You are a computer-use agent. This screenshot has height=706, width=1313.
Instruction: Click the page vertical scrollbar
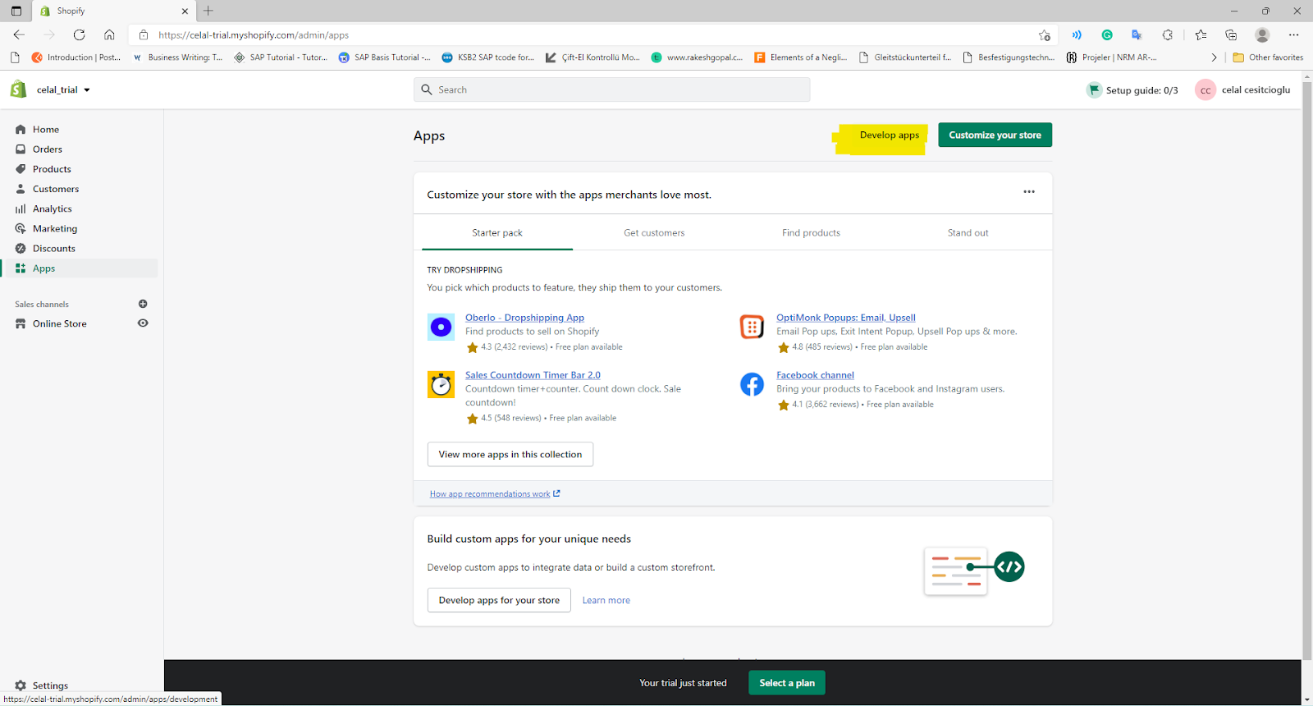click(1306, 369)
